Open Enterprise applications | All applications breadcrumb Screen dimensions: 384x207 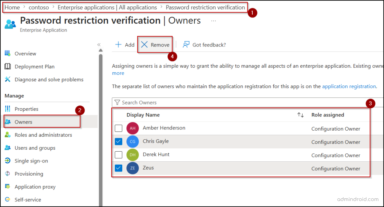click(x=107, y=7)
